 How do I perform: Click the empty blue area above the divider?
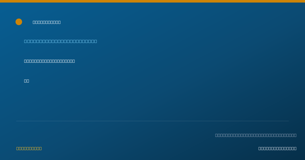pos(152,102)
